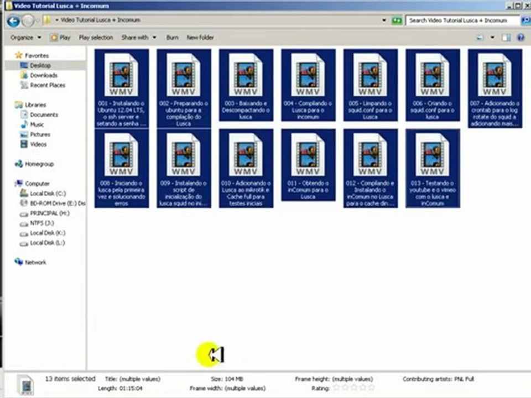Screen dimensions: 531x398
Task: Open Help with the question mark icon
Action: click(x=521, y=37)
